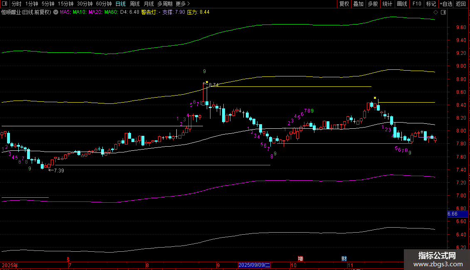Screen dimensions: 470x270
Task: Activate the 画线 drawing tool
Action: (x=402, y=4)
